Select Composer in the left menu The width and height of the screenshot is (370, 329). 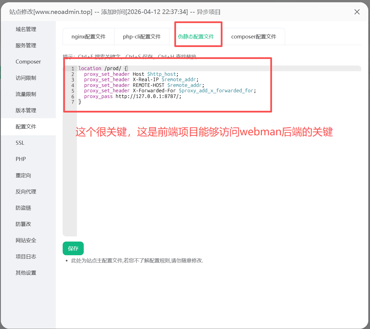[28, 62]
